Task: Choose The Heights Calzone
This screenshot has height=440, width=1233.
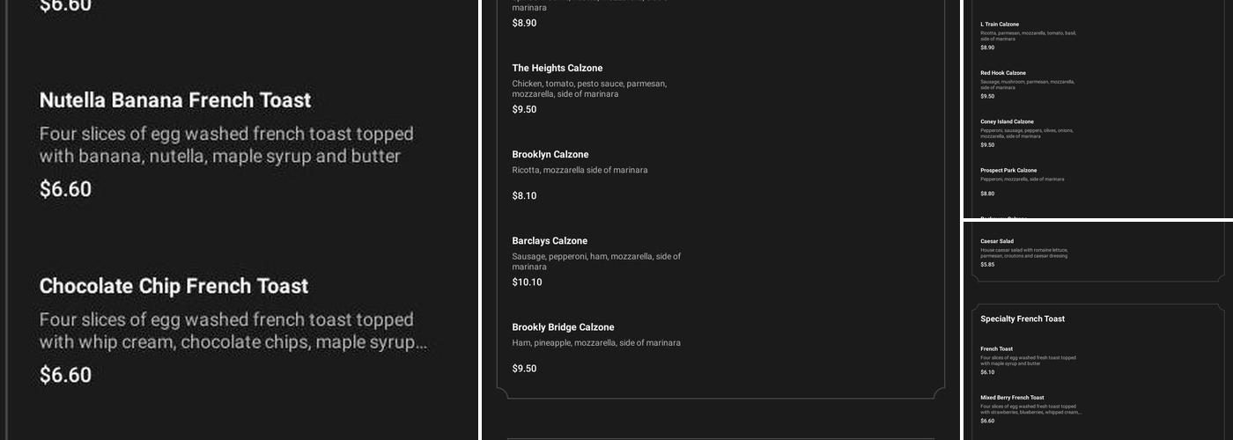Action: pyautogui.click(x=557, y=68)
